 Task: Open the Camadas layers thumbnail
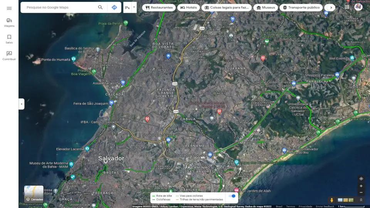pos(34,194)
